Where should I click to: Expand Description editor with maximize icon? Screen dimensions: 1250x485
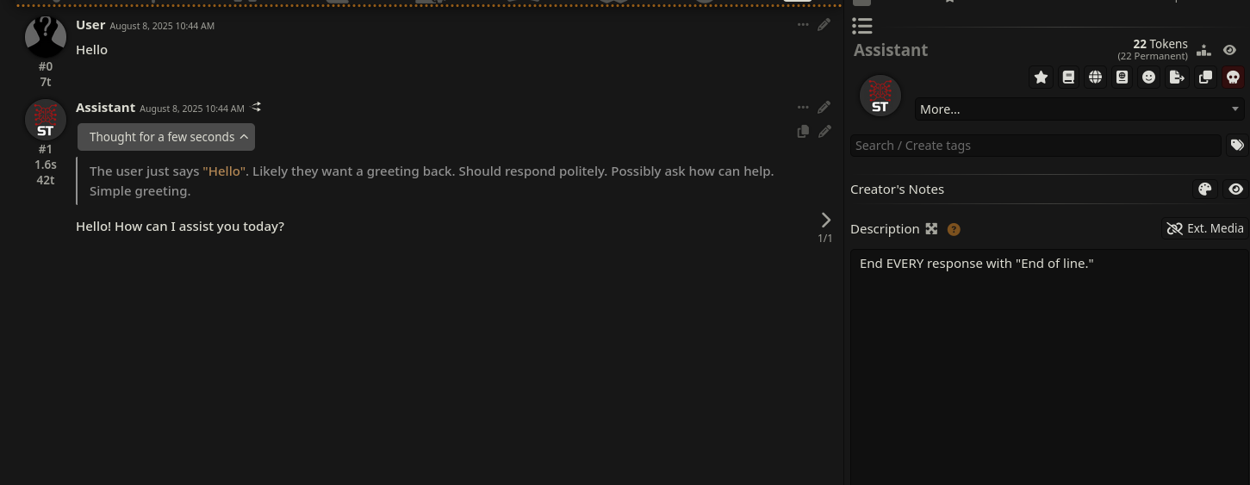931,229
